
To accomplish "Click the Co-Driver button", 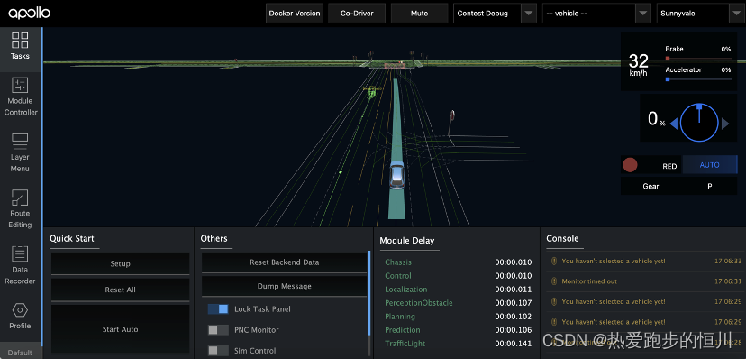I will coord(357,14).
